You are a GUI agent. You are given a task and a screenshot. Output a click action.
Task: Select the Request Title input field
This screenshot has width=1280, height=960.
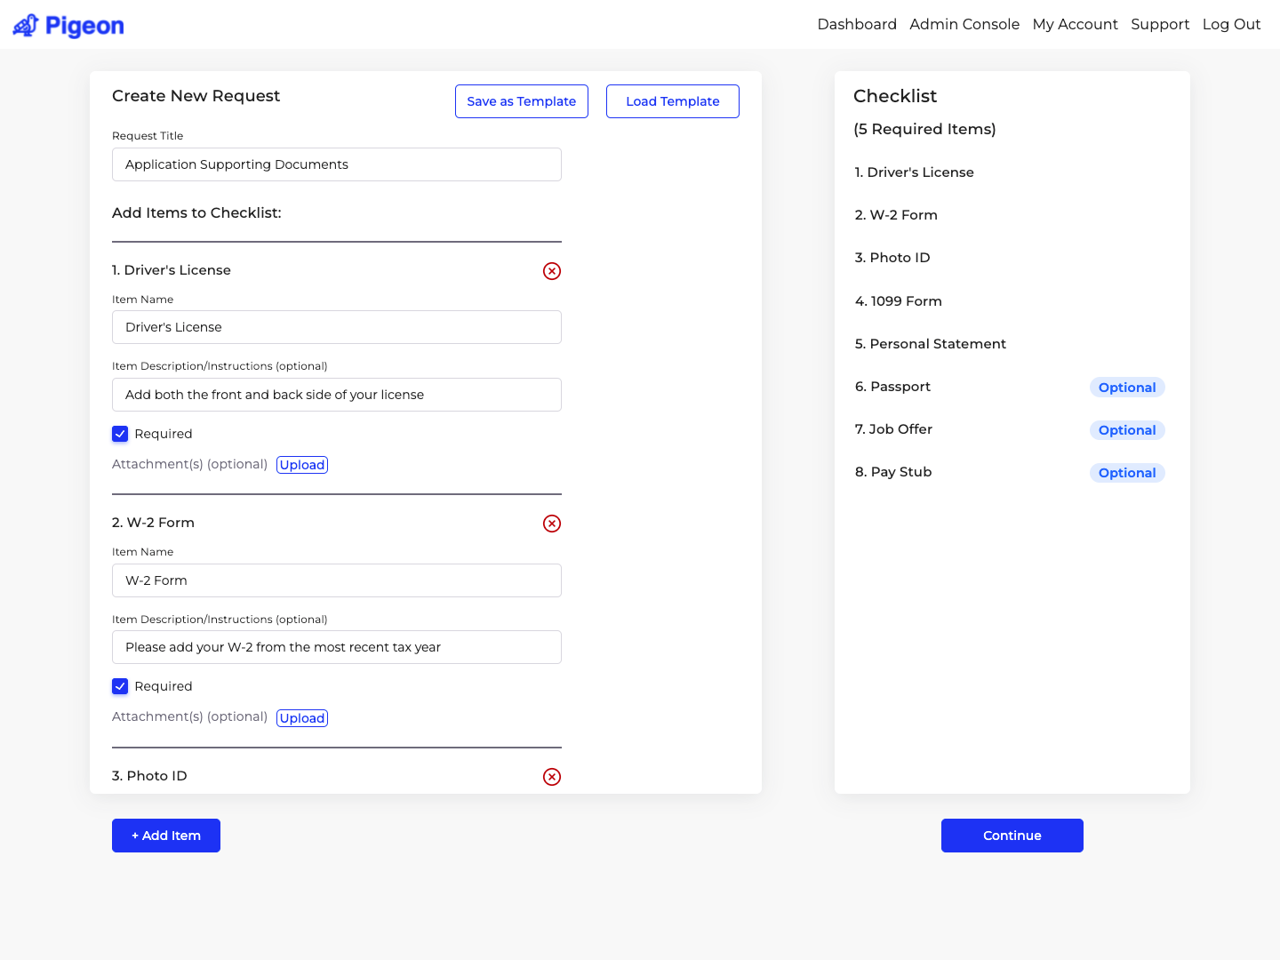click(336, 164)
